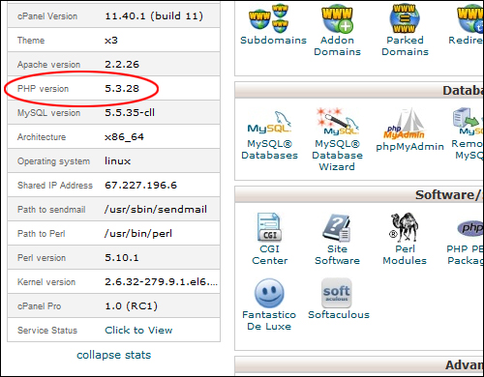Click the Site Software label link

point(337,255)
